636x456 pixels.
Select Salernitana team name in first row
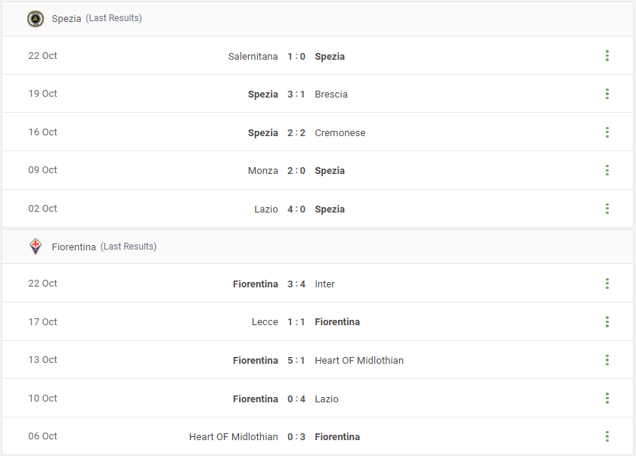(253, 57)
